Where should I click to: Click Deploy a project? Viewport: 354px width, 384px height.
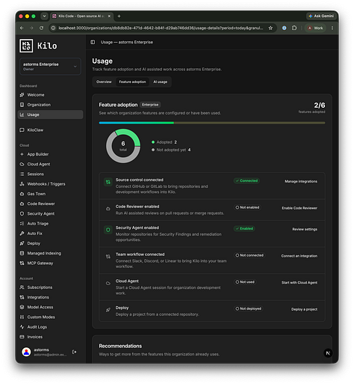(304, 309)
